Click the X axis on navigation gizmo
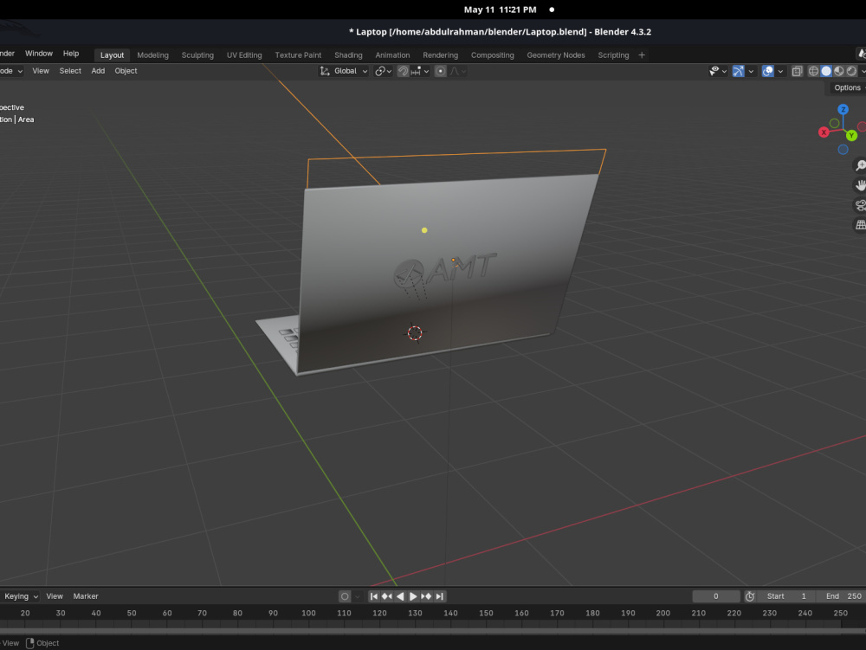Viewport: 866px width, 650px height. [x=824, y=132]
